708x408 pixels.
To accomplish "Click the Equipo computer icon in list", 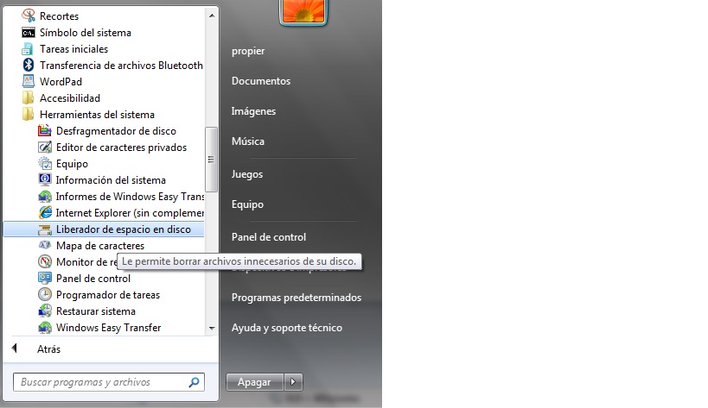I will point(45,164).
